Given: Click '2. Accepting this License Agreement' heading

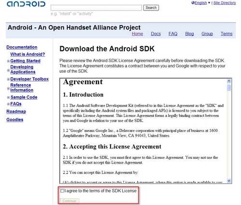Looking at the screenshot, I should [112, 147].
